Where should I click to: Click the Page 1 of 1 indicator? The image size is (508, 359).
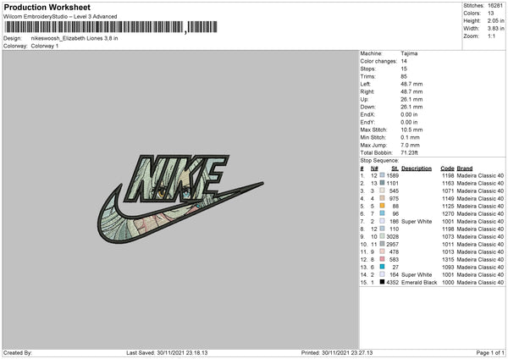click(490, 353)
